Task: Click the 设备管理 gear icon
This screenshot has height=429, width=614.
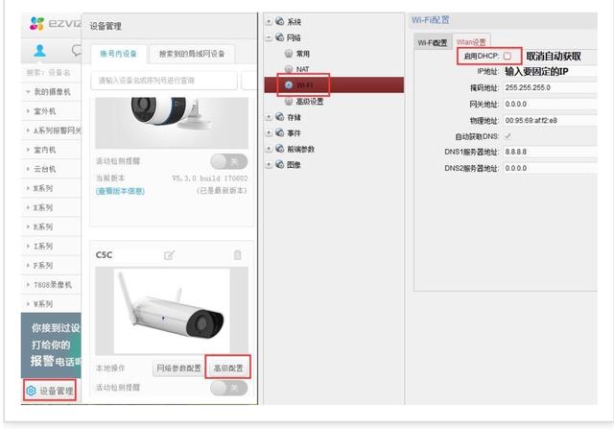Action: pos(31,391)
